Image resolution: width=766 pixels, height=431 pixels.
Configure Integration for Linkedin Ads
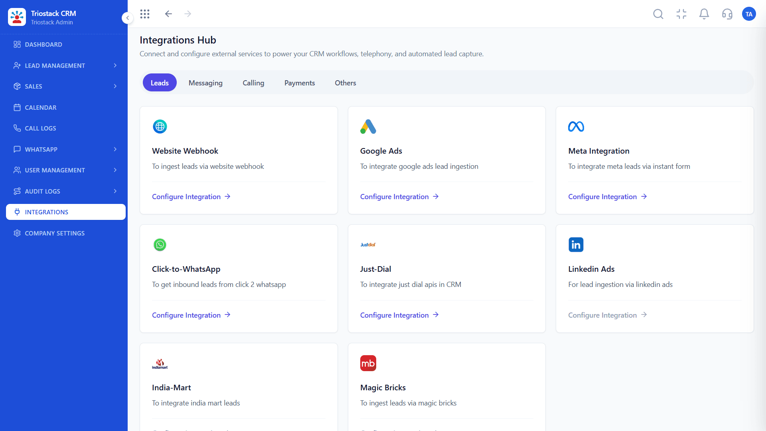[x=607, y=315]
